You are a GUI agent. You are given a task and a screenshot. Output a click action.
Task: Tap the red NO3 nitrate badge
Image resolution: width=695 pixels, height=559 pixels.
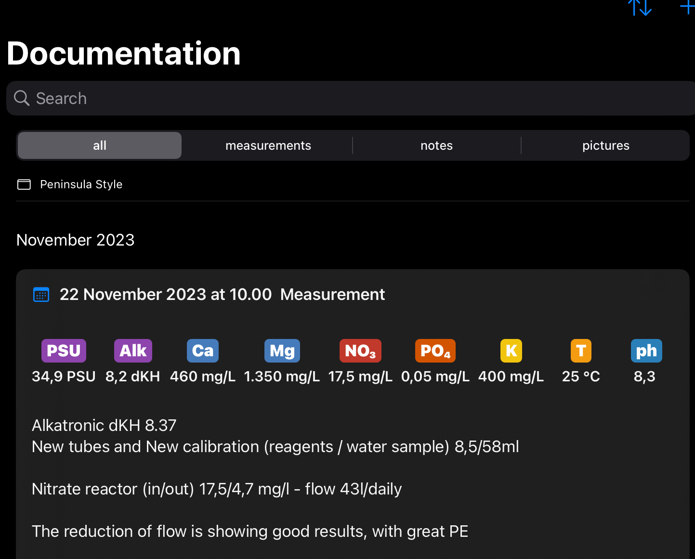tap(360, 351)
